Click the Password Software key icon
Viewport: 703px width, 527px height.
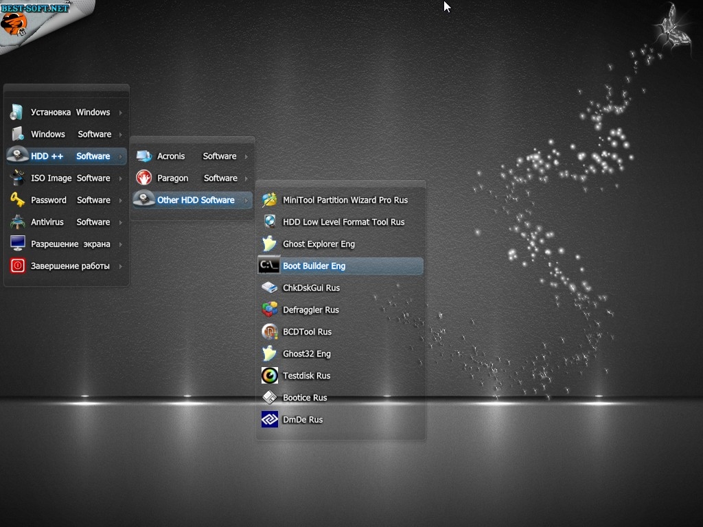click(17, 200)
